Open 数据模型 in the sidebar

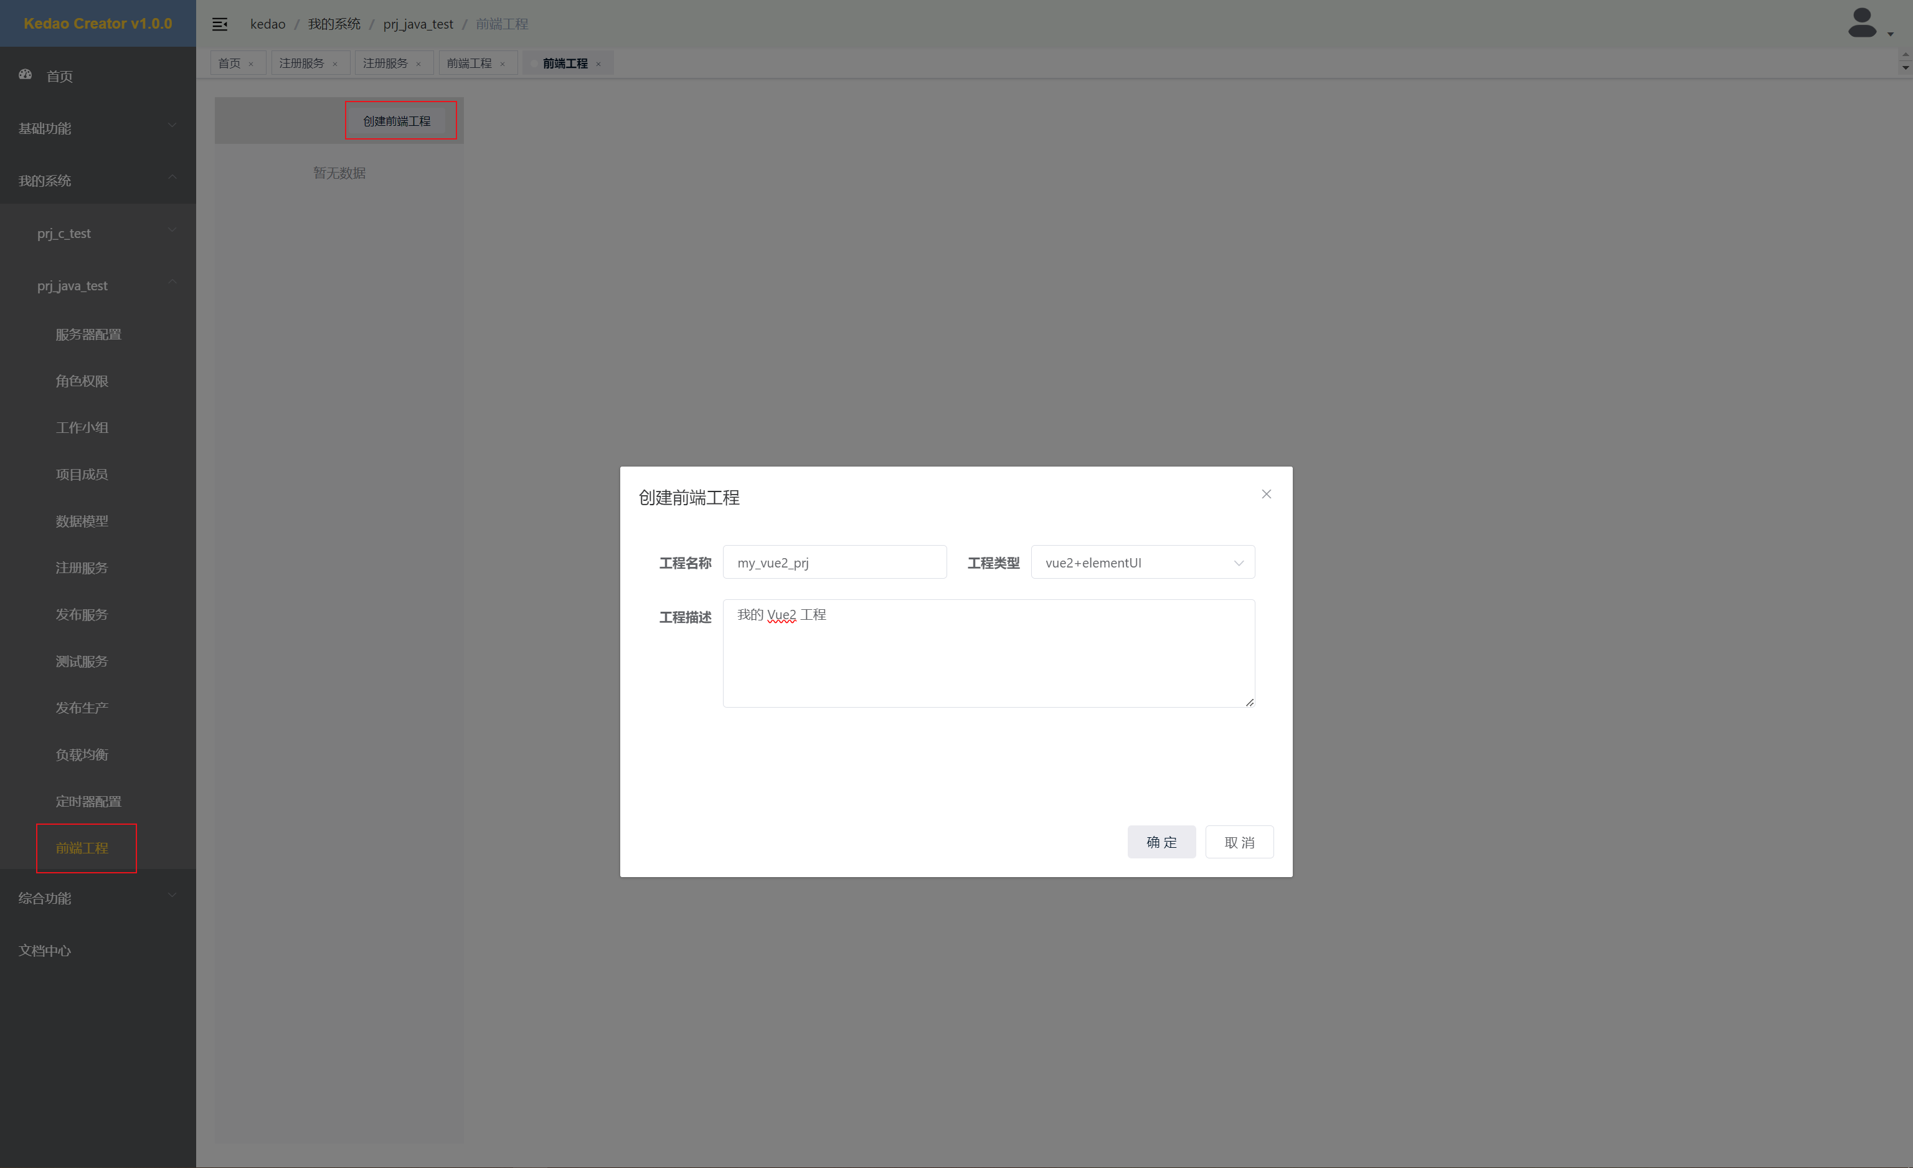[x=82, y=521]
